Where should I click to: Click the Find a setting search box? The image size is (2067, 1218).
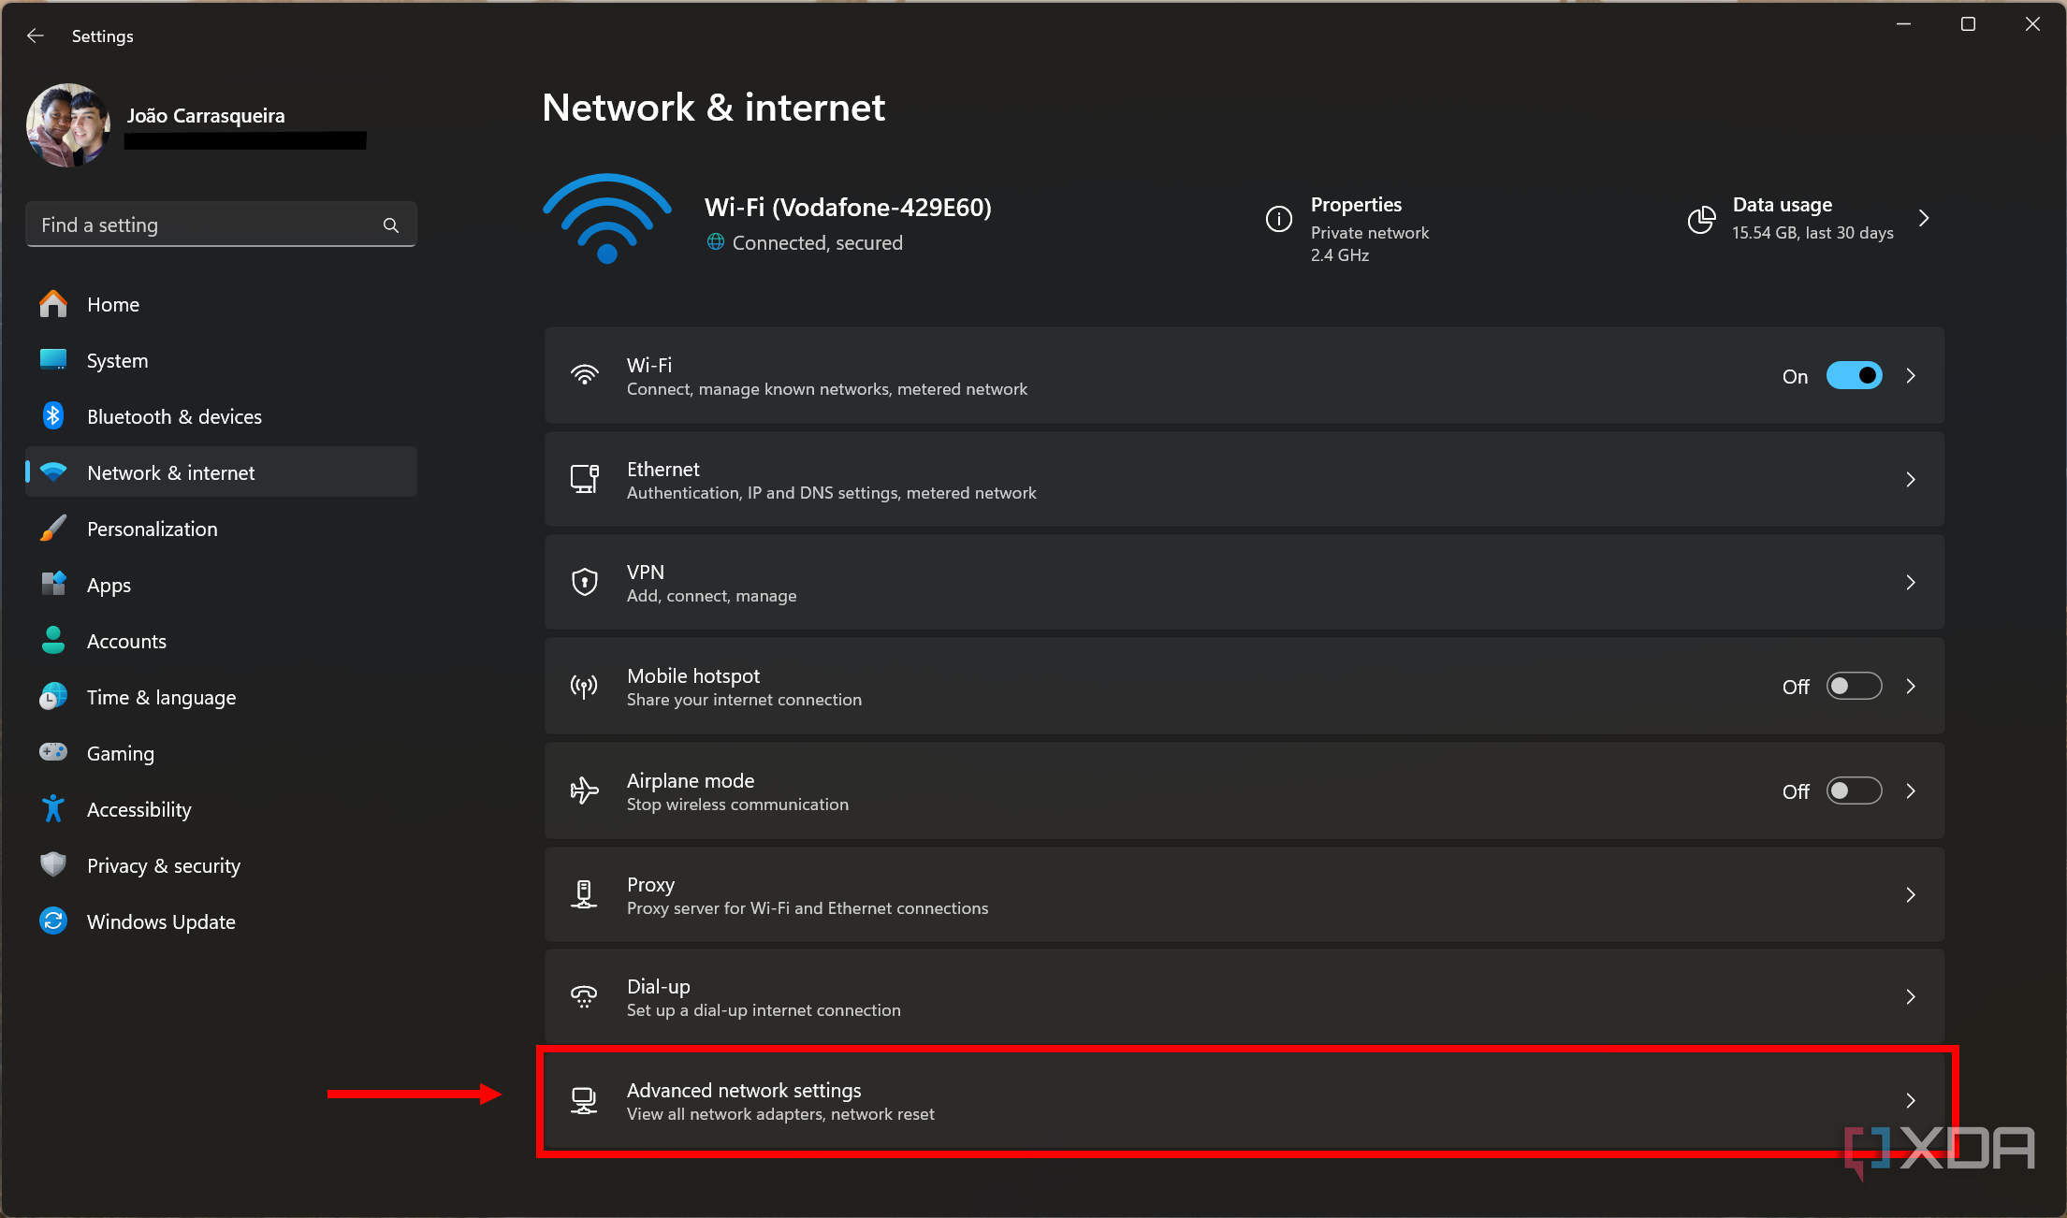(206, 225)
